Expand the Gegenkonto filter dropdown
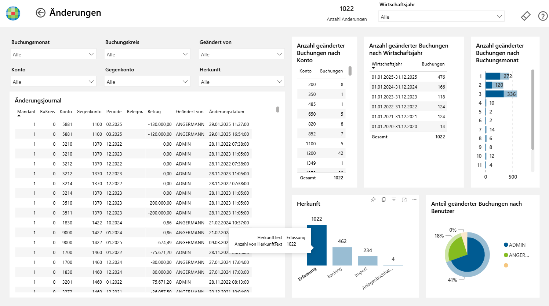The image size is (549, 306). pos(147,82)
